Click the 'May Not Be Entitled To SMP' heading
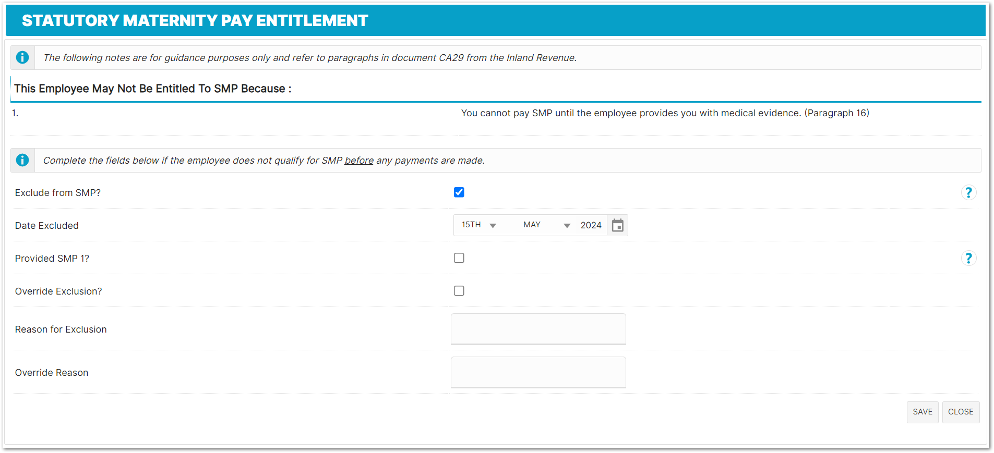Screen dimensions: 994x453 152,89
